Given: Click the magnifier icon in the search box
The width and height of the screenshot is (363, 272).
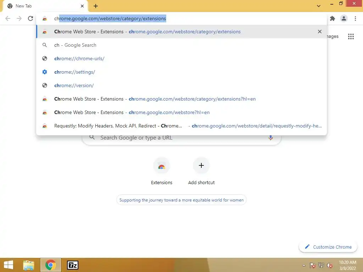Looking at the screenshot, I should click(92, 137).
